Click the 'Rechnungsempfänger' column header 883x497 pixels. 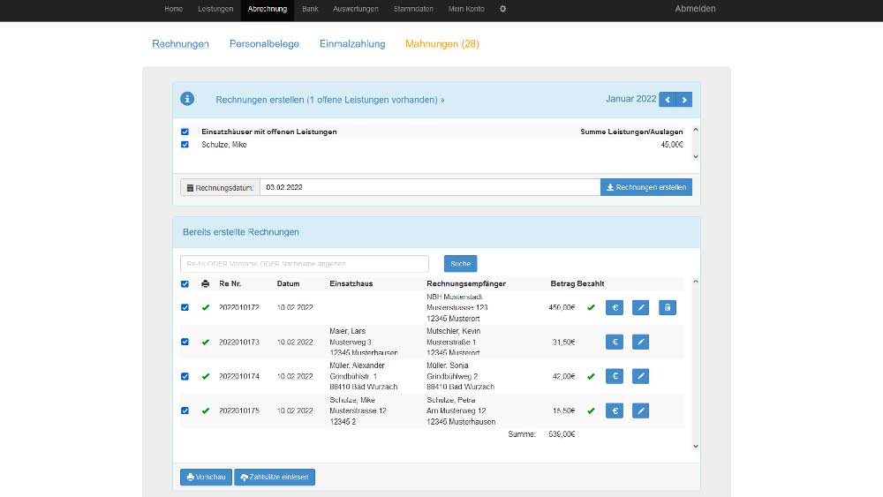pos(466,283)
